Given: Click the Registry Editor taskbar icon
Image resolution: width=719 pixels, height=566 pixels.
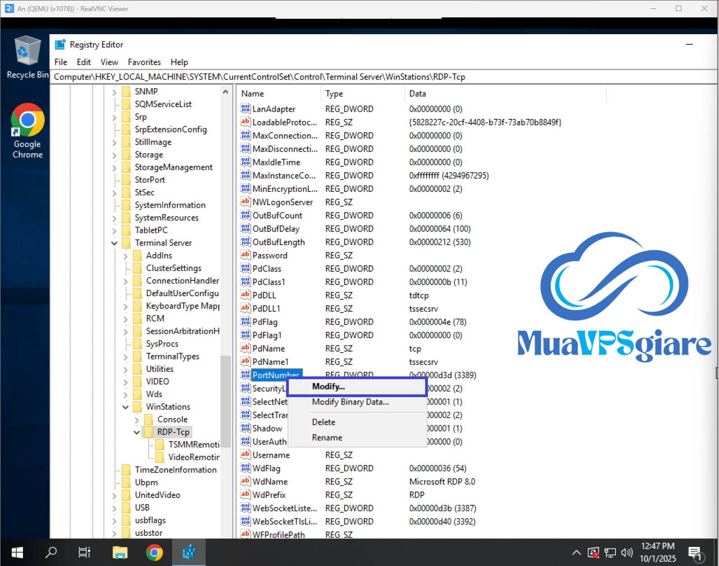Looking at the screenshot, I should (x=189, y=553).
